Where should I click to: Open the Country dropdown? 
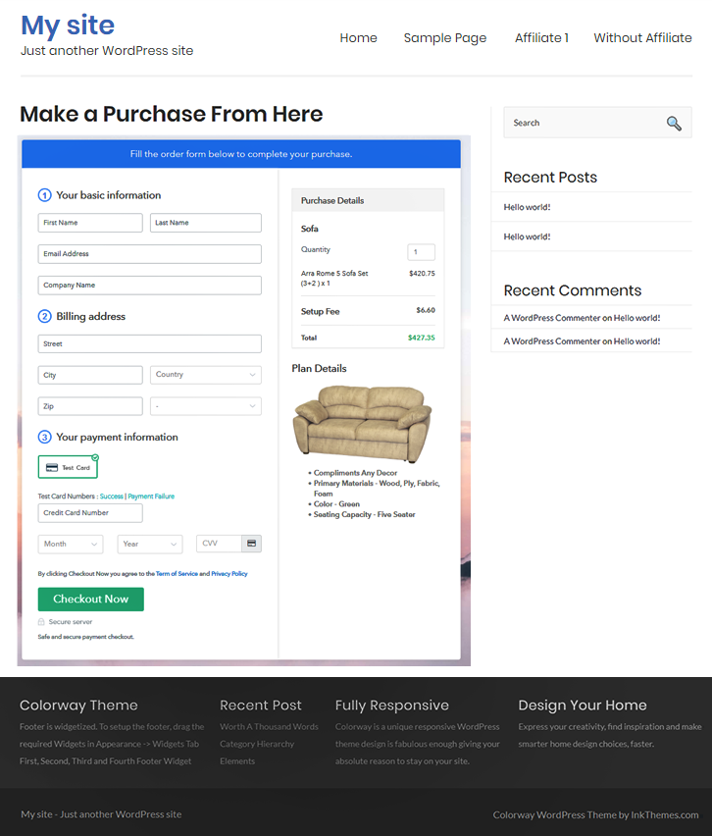(x=205, y=375)
